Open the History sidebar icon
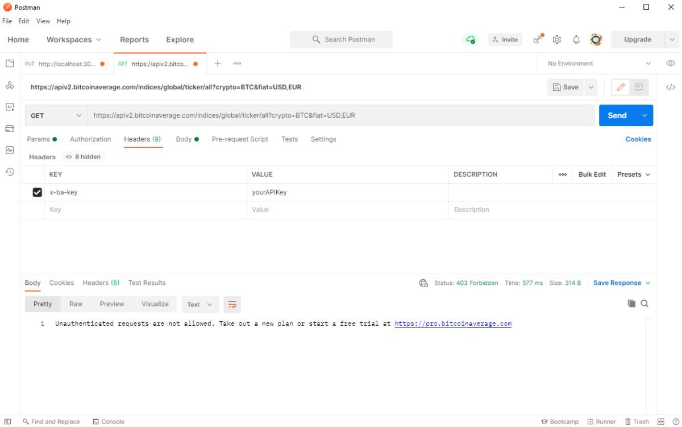 10,172
